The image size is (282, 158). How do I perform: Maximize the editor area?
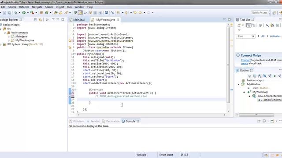click(229, 19)
